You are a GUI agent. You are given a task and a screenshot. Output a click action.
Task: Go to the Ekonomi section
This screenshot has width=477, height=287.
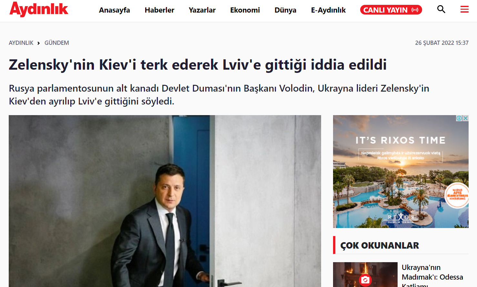[x=245, y=10]
